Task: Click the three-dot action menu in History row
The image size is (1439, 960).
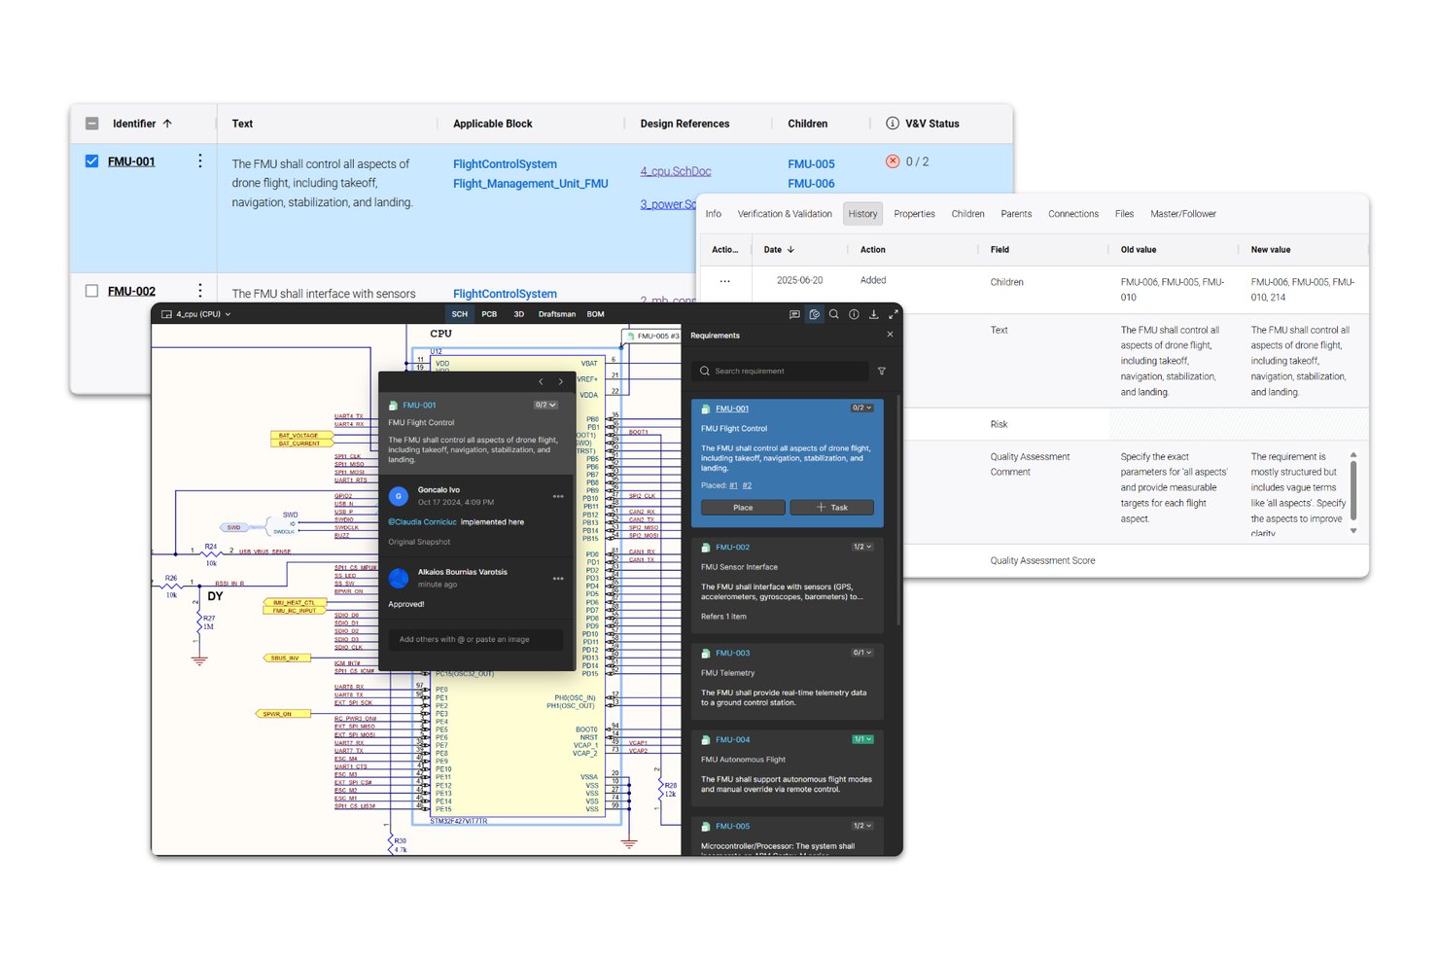Action: (724, 281)
